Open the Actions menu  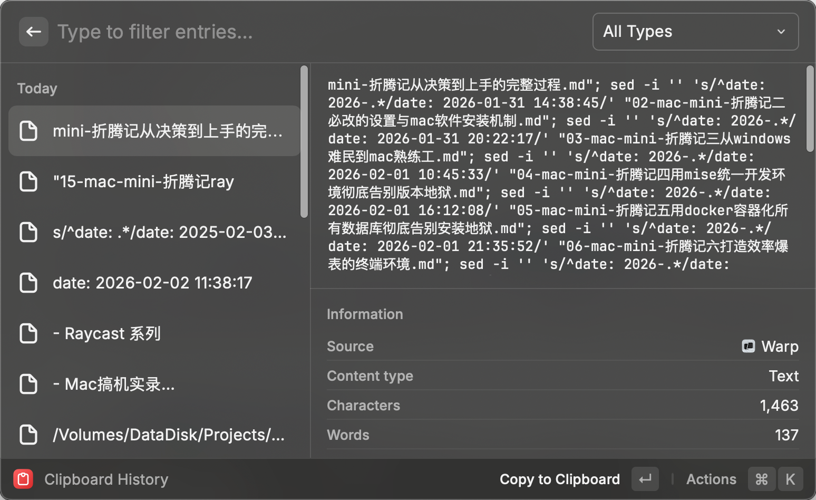(x=711, y=479)
